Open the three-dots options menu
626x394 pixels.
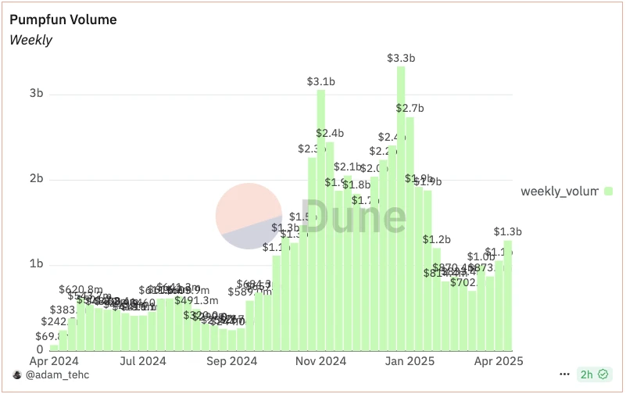pos(564,374)
